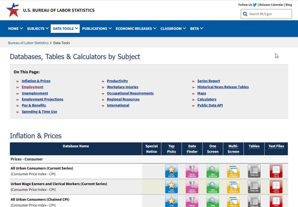Screen dimensions: 298x207
Task: Open the BLS Twitter bird icon
Action: [x=255, y=5]
